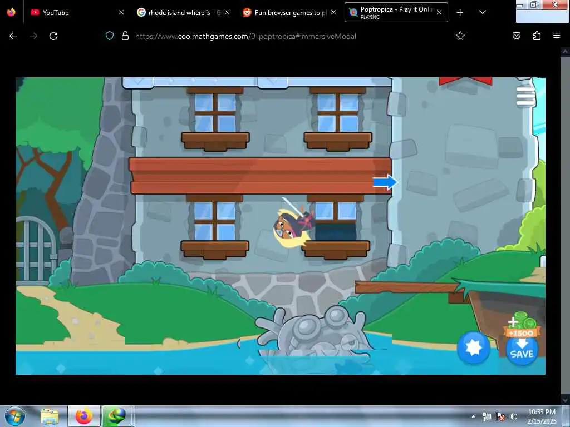Switch to the YouTube tab
Image resolution: width=570 pixels, height=427 pixels.
click(x=77, y=12)
